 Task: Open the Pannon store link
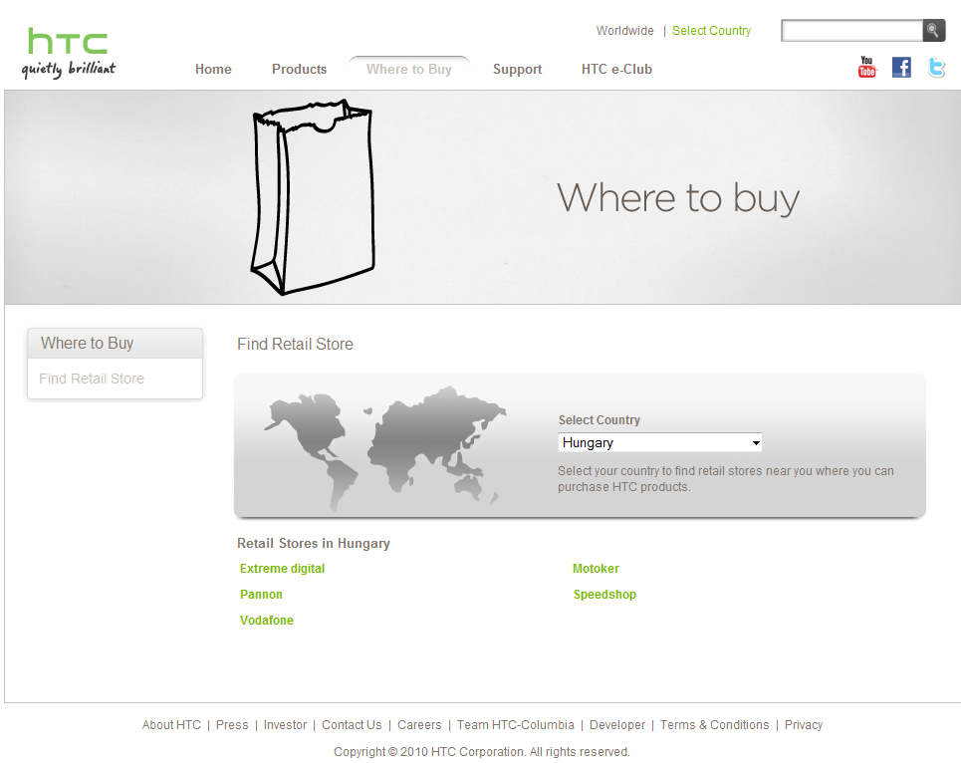pos(261,595)
